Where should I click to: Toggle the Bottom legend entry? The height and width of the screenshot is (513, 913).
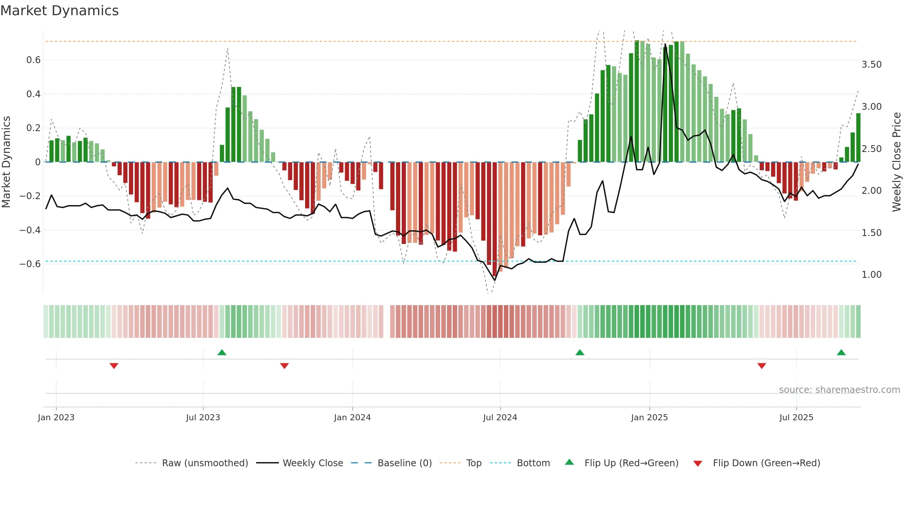click(x=520, y=463)
